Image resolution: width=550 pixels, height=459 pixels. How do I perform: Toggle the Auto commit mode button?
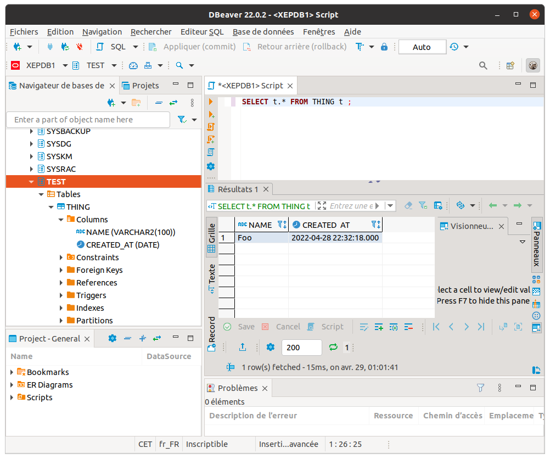pyautogui.click(x=422, y=47)
